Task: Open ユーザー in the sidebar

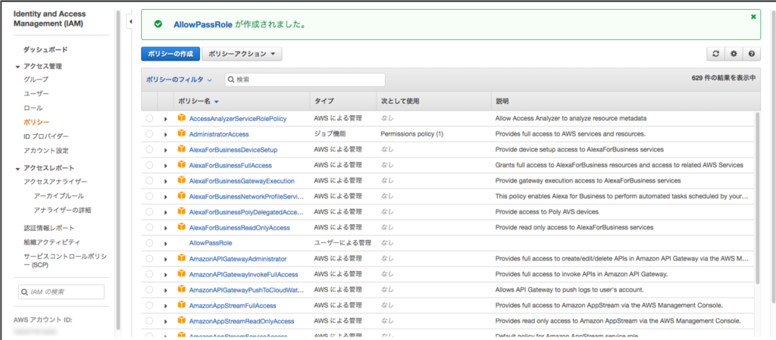Action: click(x=36, y=94)
